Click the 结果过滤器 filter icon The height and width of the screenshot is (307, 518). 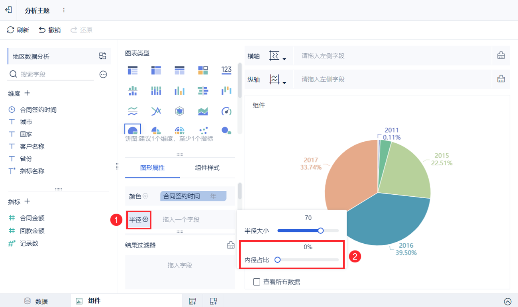tap(230, 245)
